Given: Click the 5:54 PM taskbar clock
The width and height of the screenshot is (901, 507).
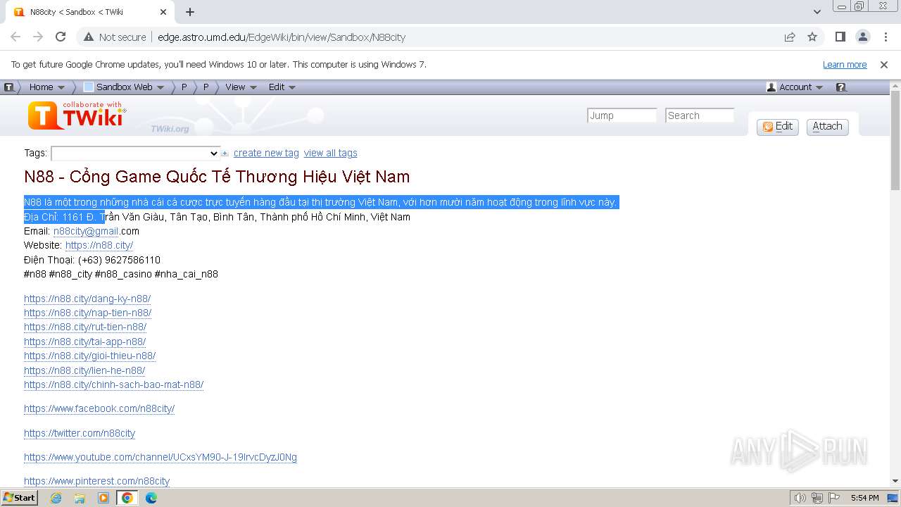Looking at the screenshot, I should click(x=864, y=498).
